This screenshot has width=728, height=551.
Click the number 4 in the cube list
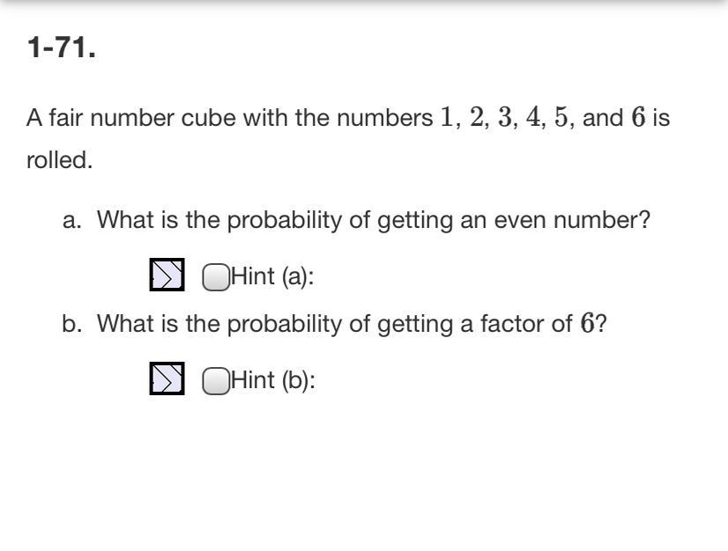click(x=533, y=116)
